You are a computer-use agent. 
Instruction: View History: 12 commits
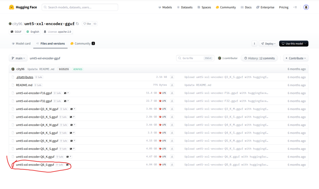259,58
